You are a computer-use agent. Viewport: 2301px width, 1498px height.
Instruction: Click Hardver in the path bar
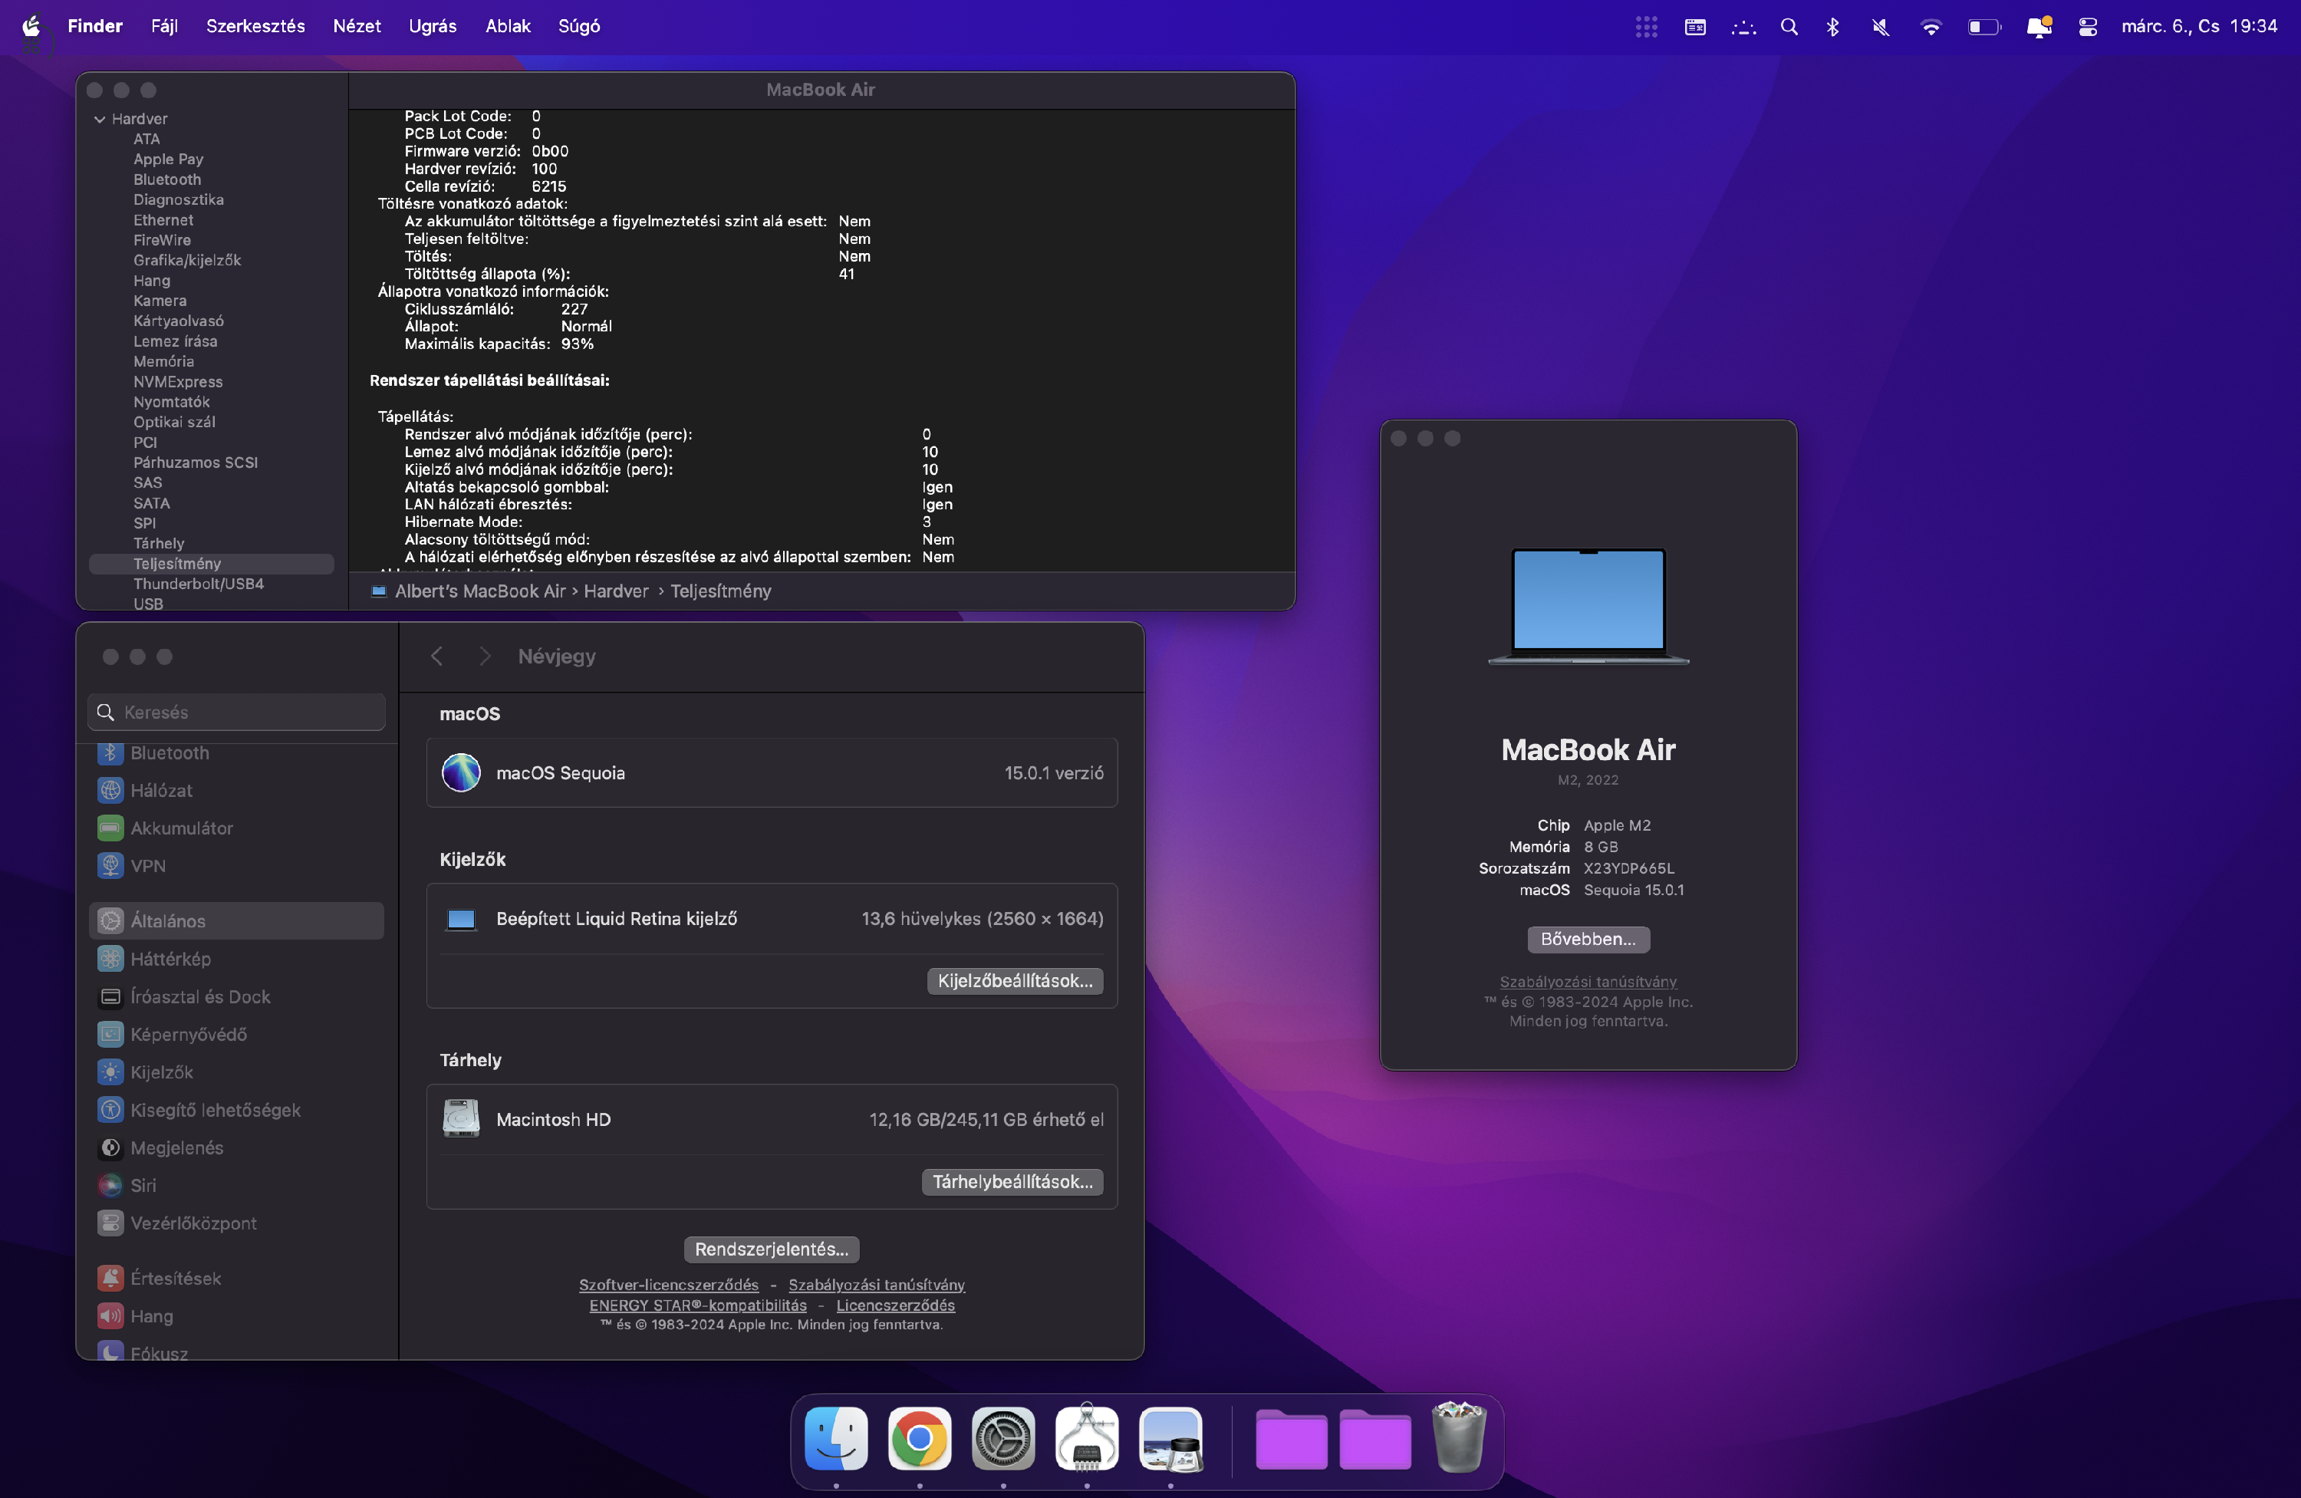[x=616, y=591]
